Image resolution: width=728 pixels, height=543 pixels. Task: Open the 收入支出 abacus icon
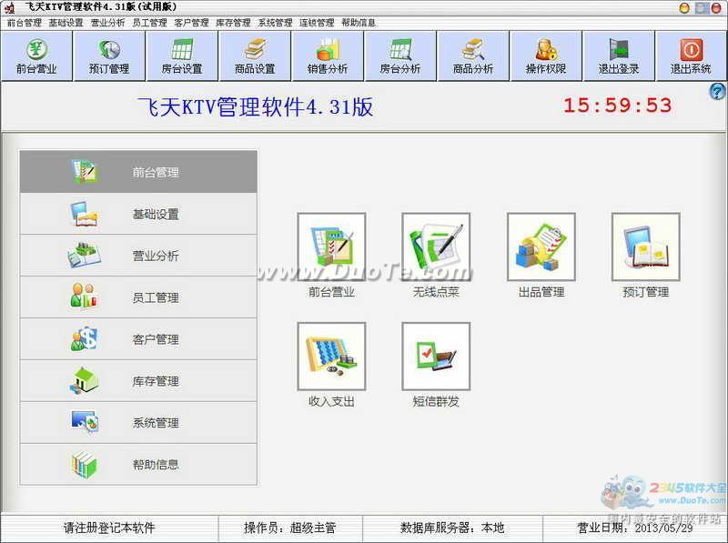tap(331, 357)
